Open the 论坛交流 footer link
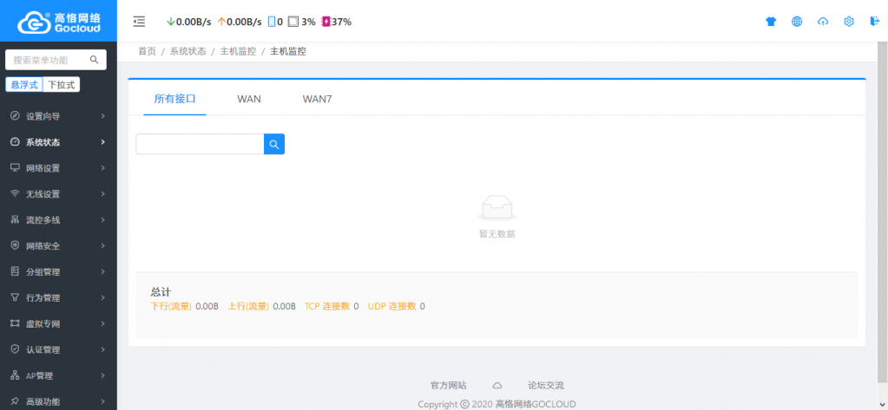The width and height of the screenshot is (888, 410). (x=545, y=385)
